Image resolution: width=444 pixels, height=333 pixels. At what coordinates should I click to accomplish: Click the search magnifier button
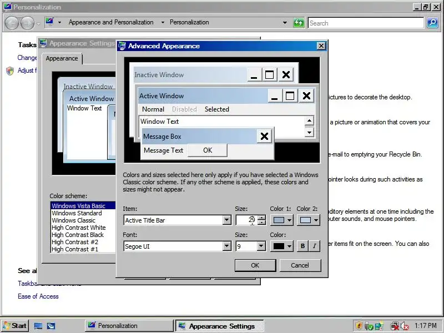pyautogui.click(x=432, y=23)
